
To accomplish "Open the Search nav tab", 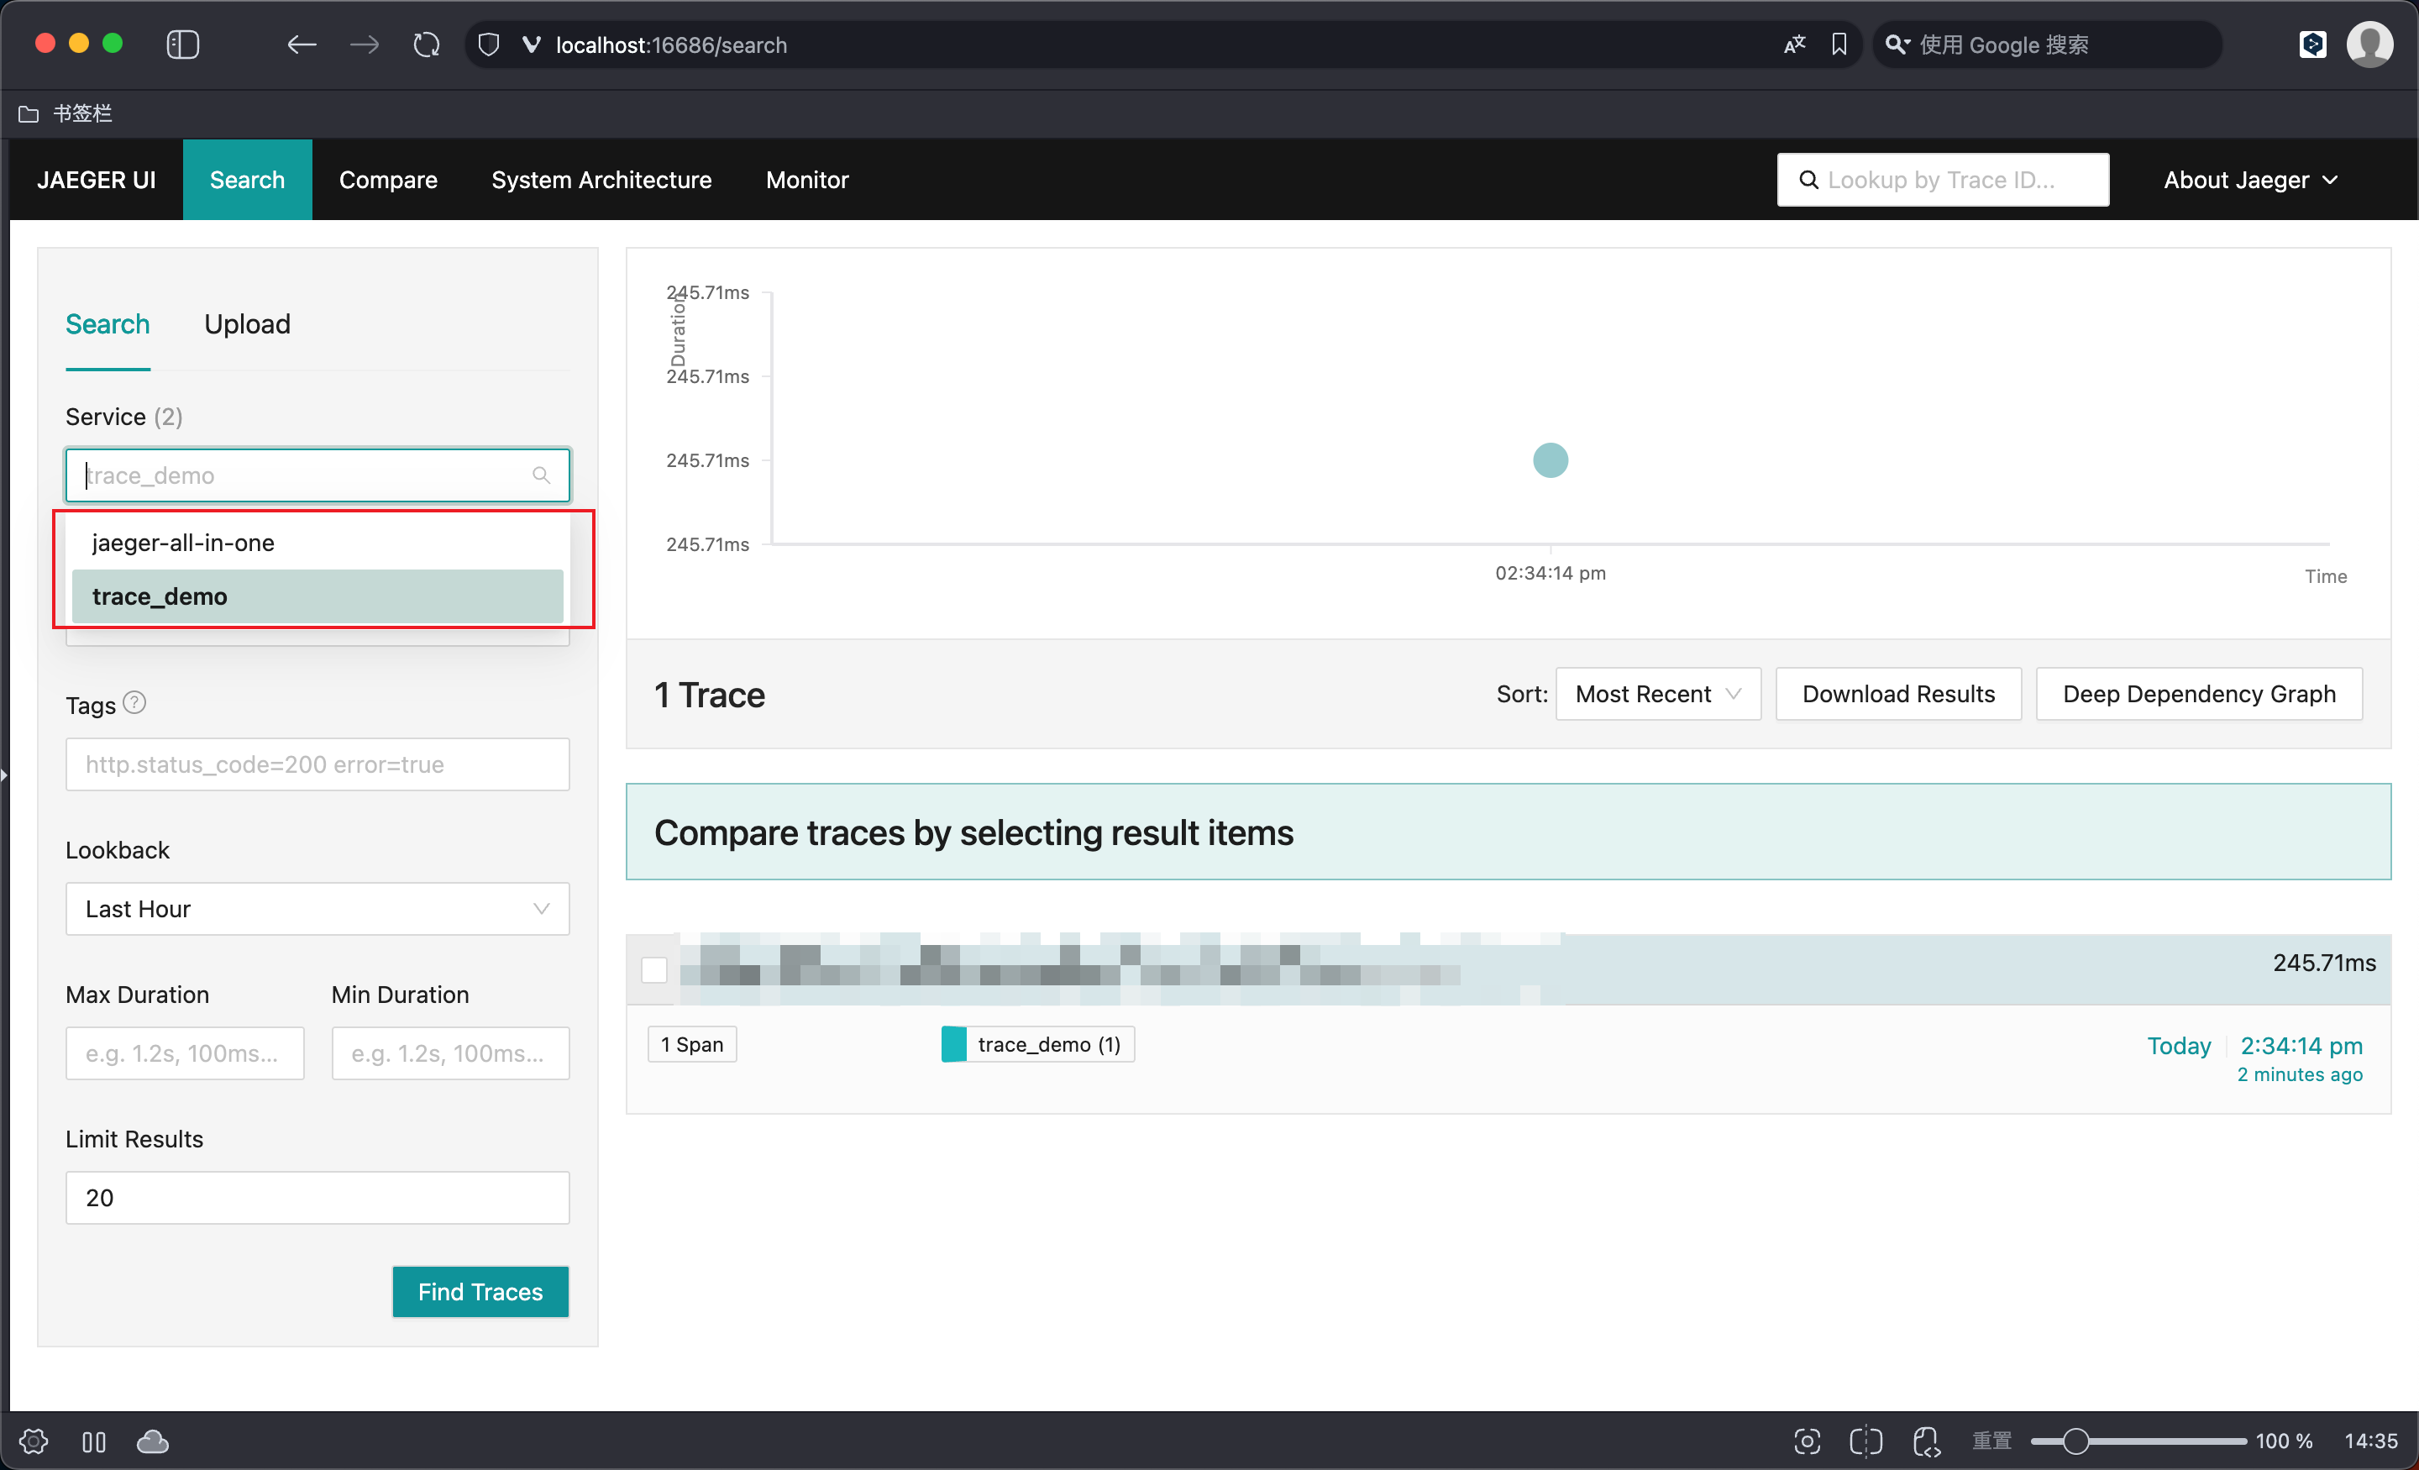I will pos(248,180).
